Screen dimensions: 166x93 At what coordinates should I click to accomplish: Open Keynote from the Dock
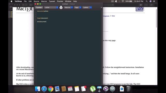click(99, 89)
